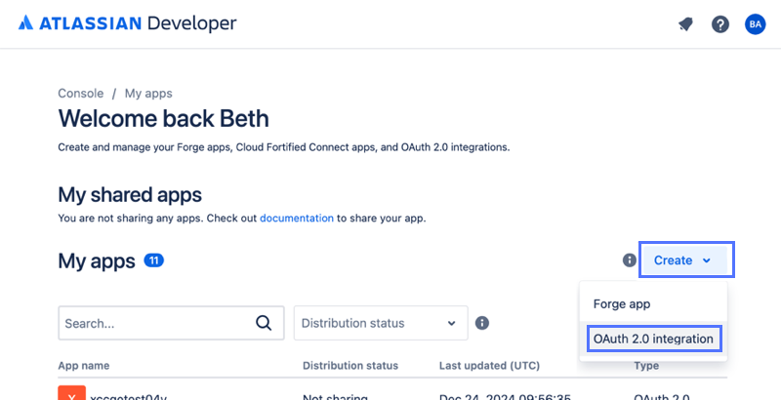The height and width of the screenshot is (400, 781).
Task: Open the Atlassian Developer home logo
Action: coord(128,23)
